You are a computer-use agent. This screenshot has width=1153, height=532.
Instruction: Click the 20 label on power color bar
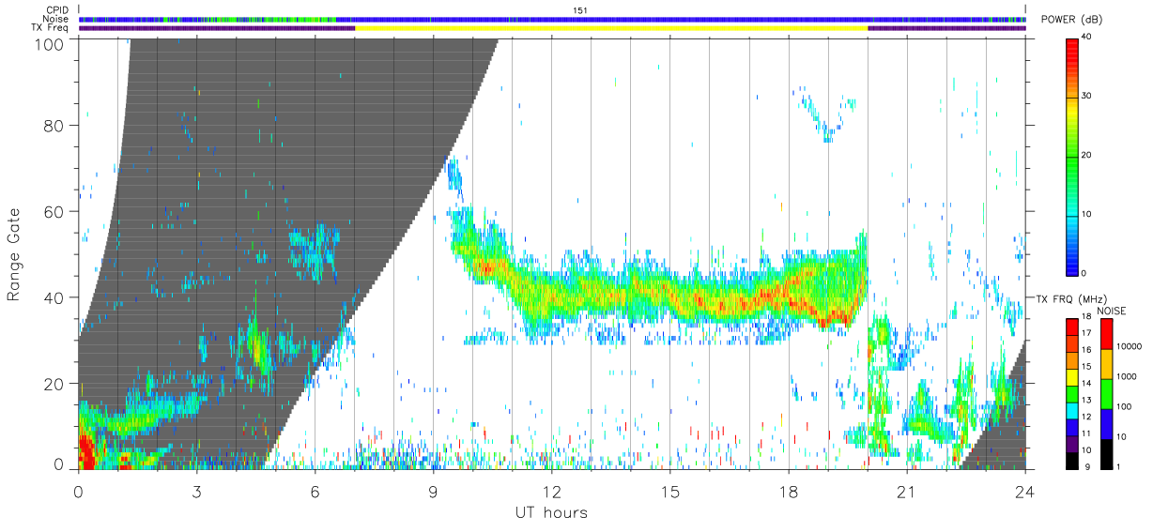pyautogui.click(x=1088, y=155)
